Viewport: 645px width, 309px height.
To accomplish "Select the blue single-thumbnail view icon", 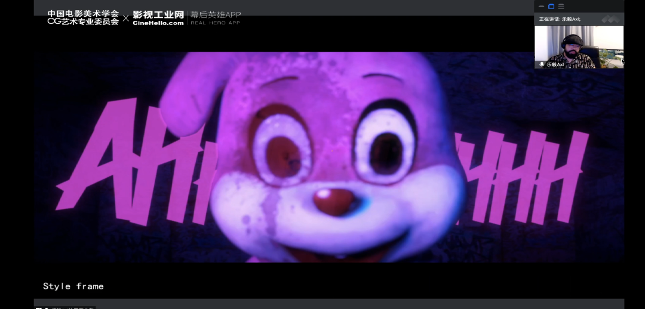I will click(x=551, y=7).
